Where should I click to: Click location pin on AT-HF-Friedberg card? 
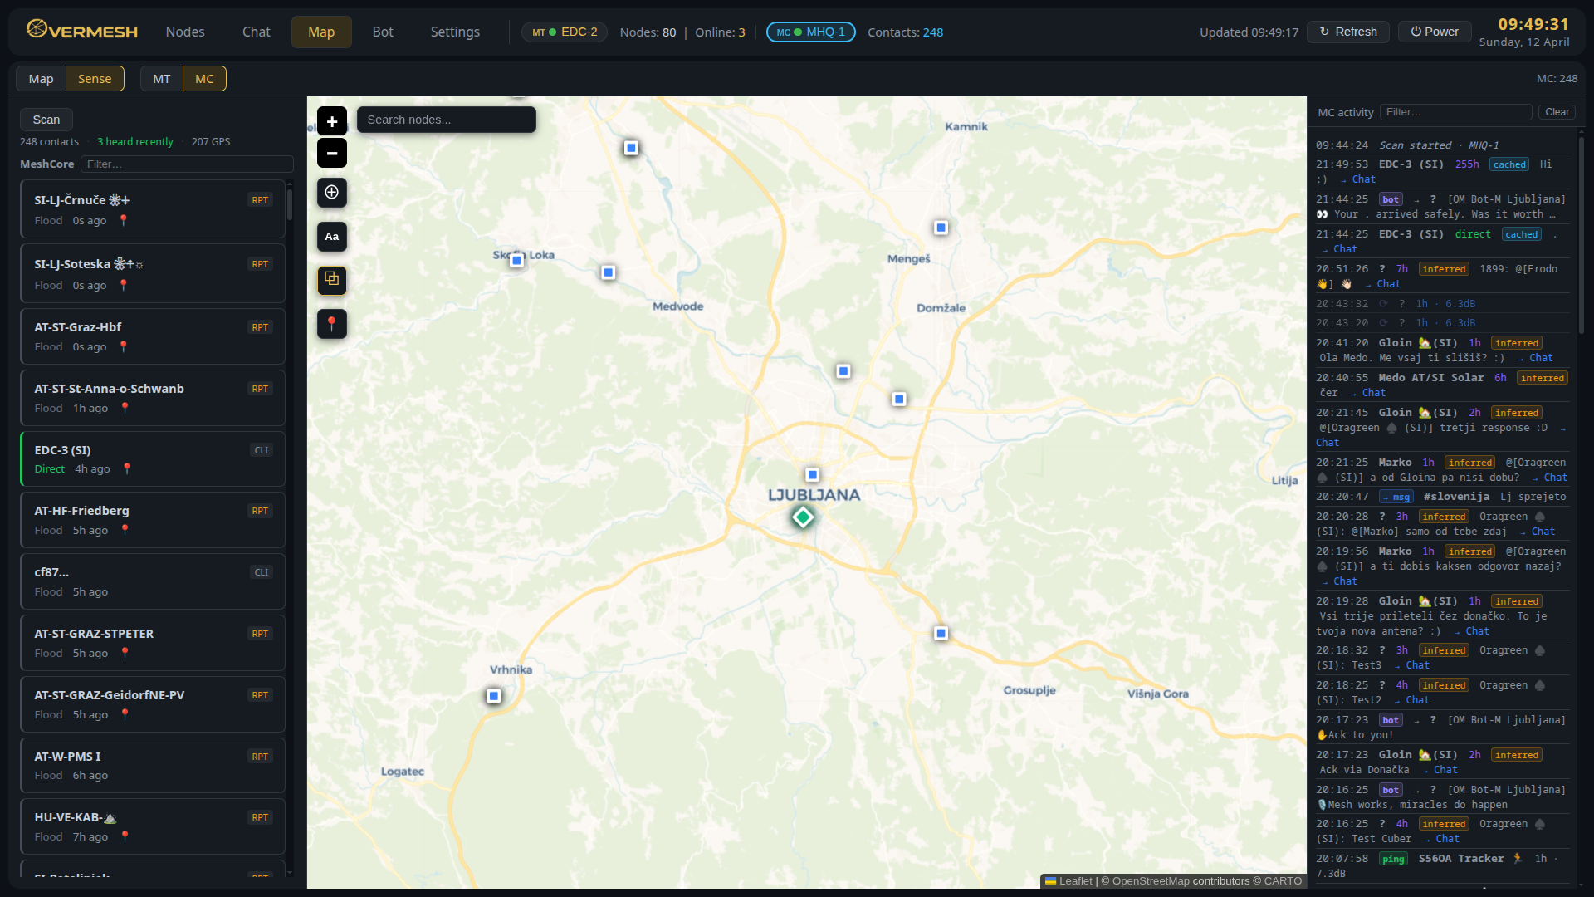(125, 530)
